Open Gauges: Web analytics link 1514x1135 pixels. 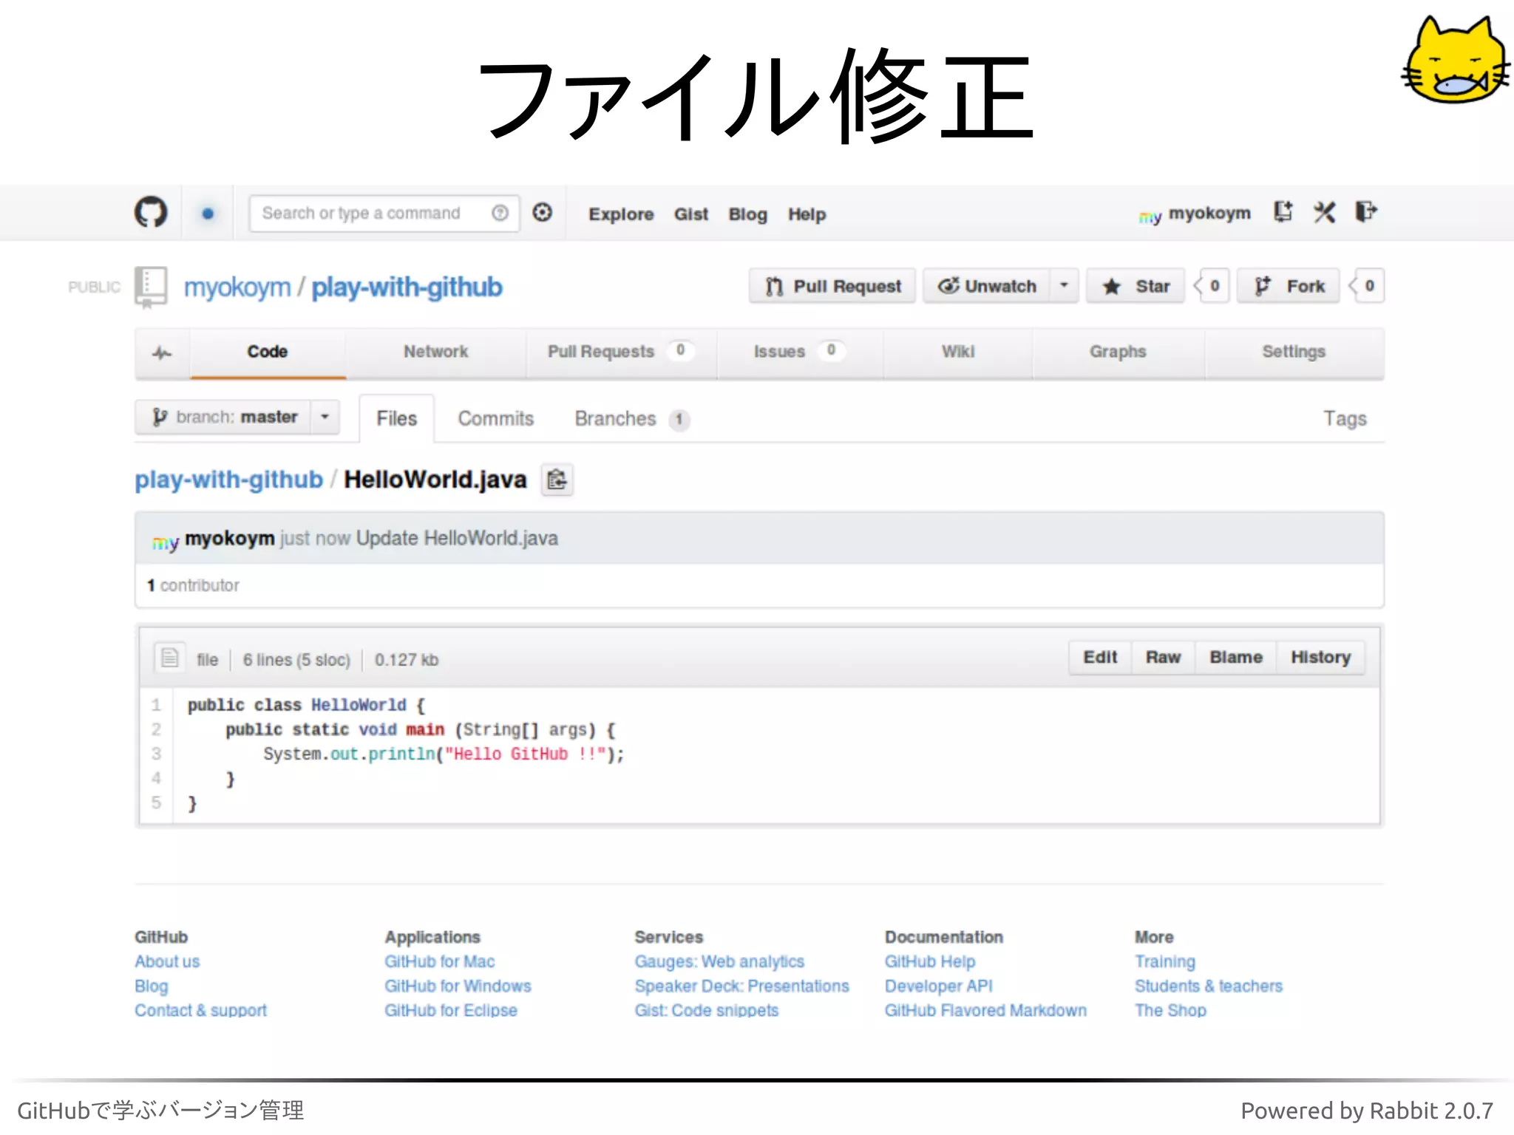click(719, 961)
